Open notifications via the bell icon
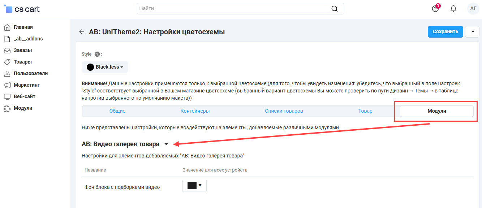Screen dimensions: 482x208 click(453, 8)
